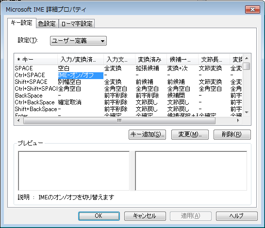Click the 候補一... column header

tap(182, 60)
